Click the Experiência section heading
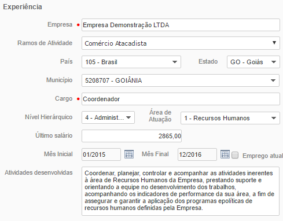 pyautogui.click(x=23, y=7)
